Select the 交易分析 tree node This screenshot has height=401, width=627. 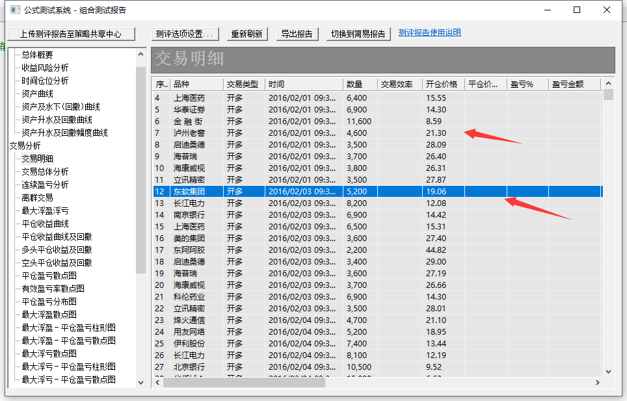25,146
